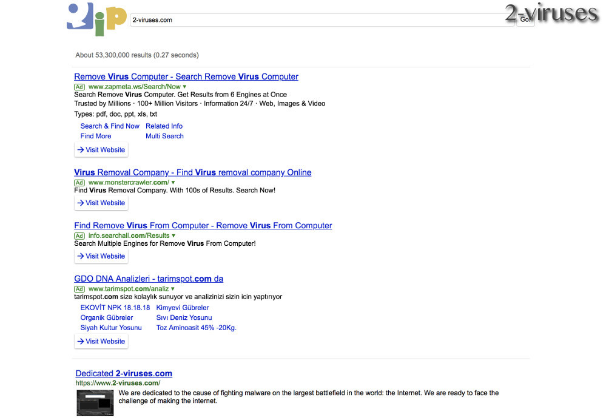Click the EKOVİT NPK 18.18.18 sitelink

point(115,308)
